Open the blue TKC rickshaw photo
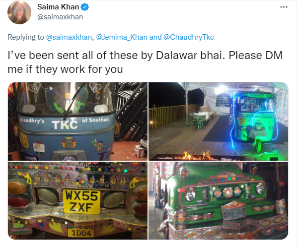This screenshot has height=247, width=297. (77, 122)
